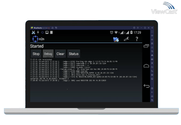Click the BlueStacks fullscreen sidebar icon
The image size is (181, 125).
[152, 35]
